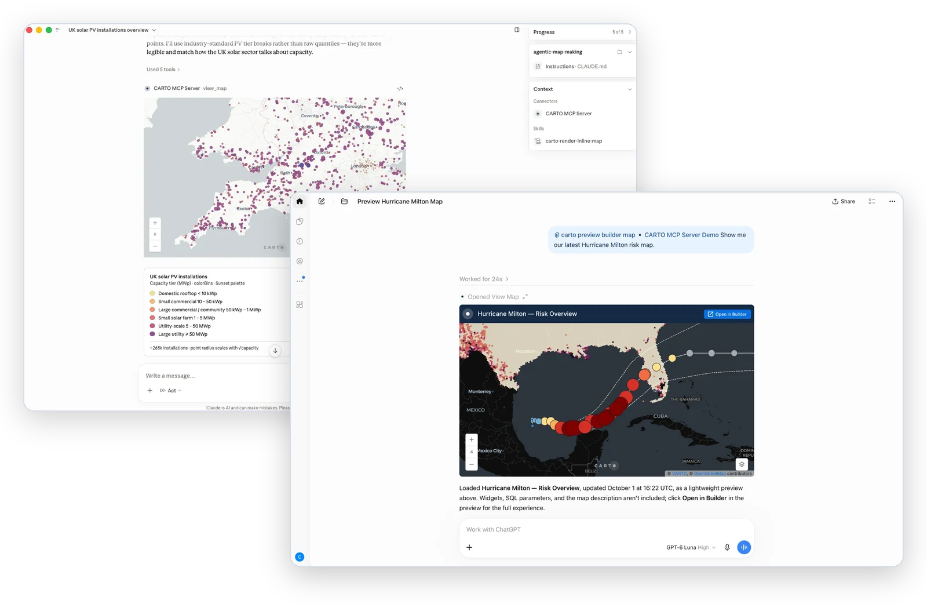The image size is (927, 611).
Task: Start voice mode with blue waveform button
Action: [744, 547]
